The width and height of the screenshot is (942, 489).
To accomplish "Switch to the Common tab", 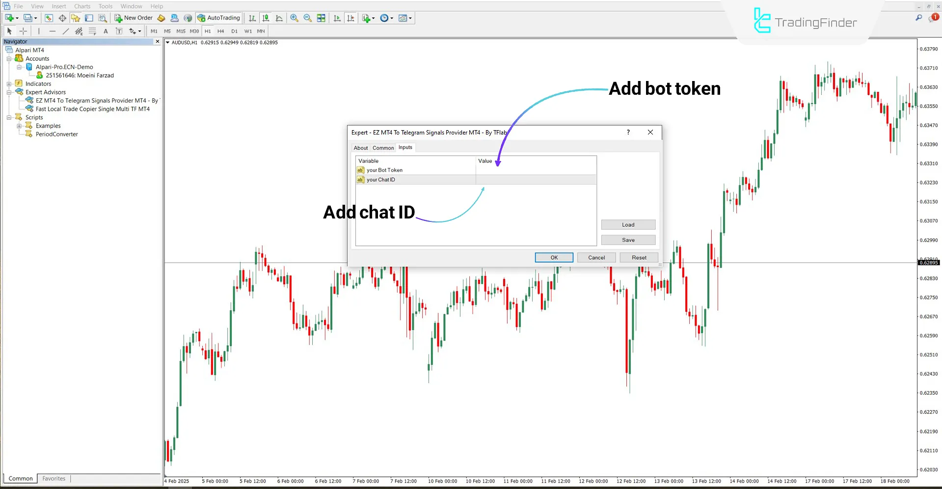I will coord(383,148).
